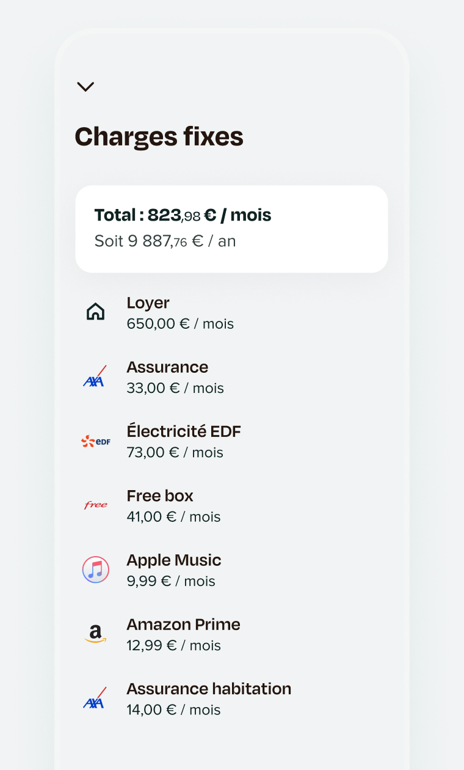Click the Charges fixes heading

click(x=159, y=137)
